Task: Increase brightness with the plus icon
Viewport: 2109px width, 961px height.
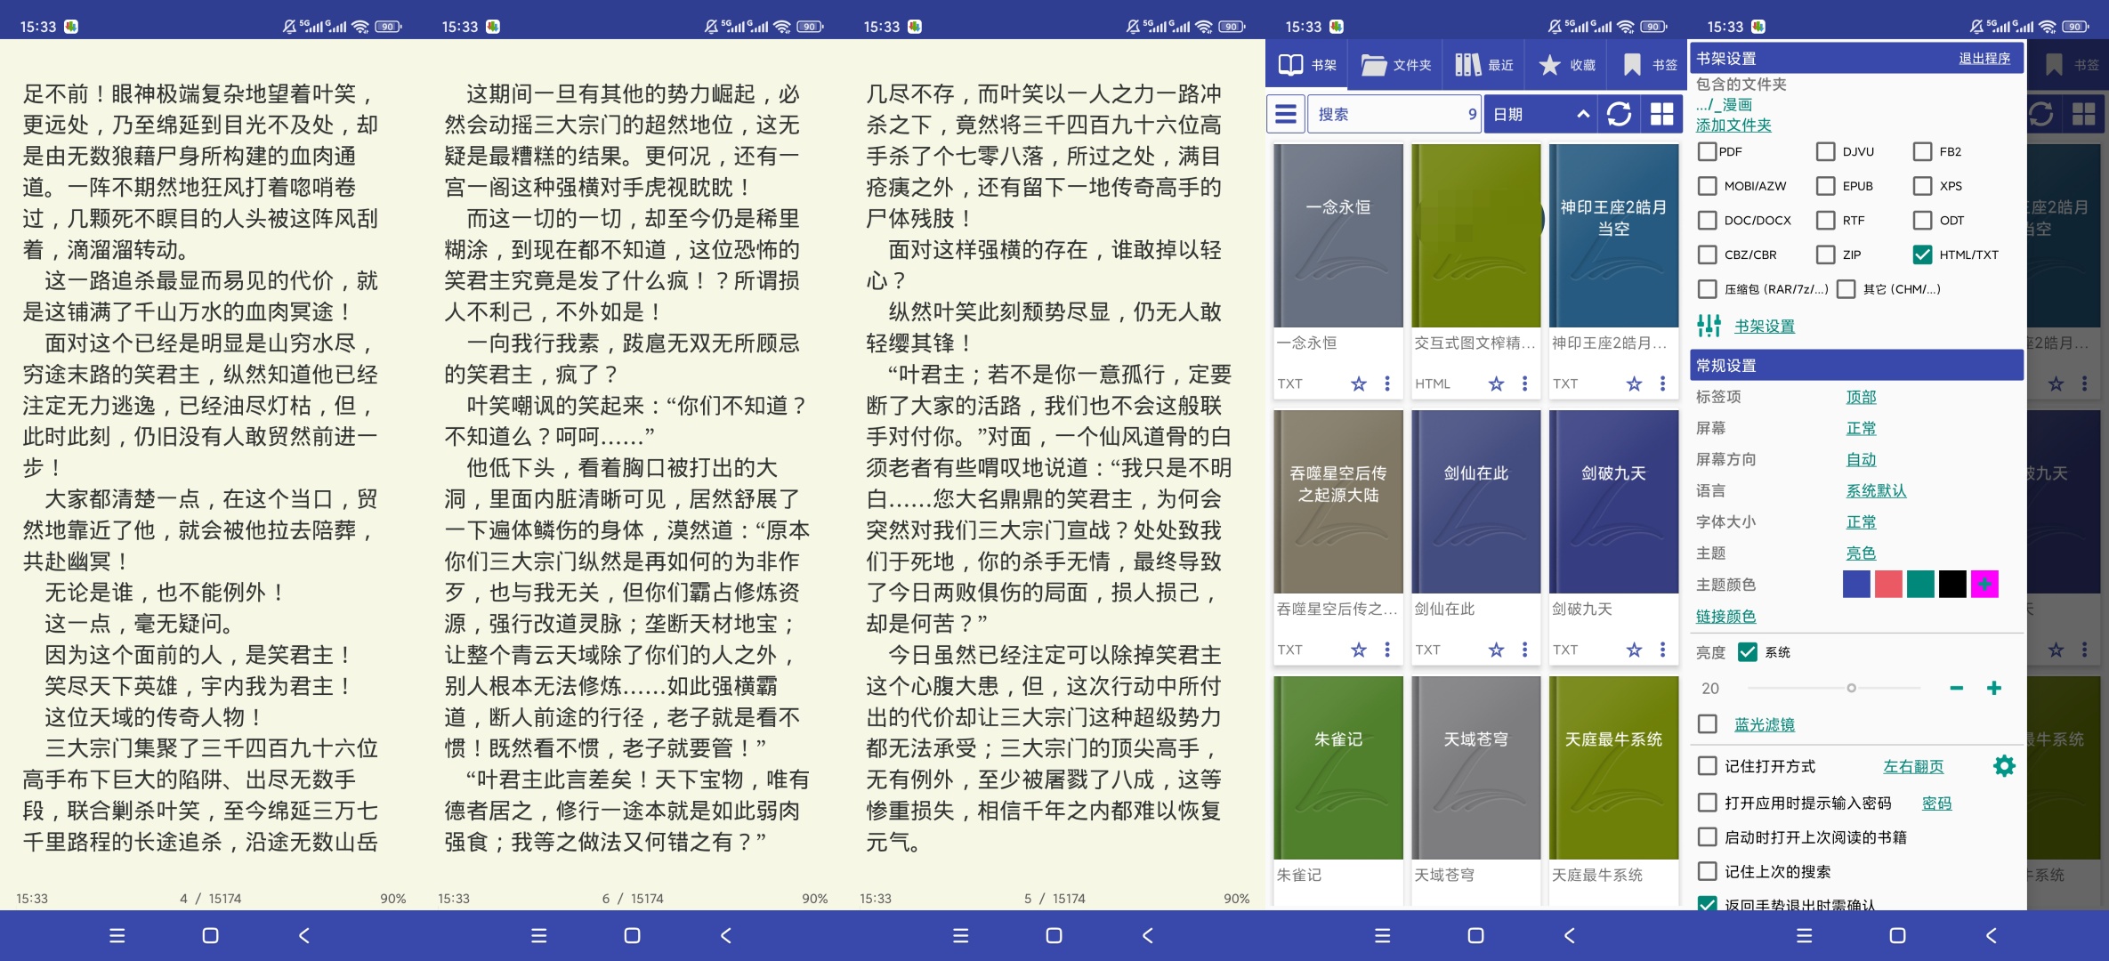Action: [x=1994, y=688]
